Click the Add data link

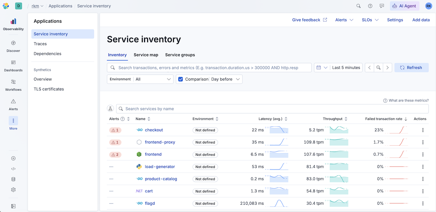(421, 20)
